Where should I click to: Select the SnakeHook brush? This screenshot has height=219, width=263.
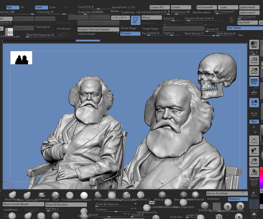click(x=42, y=195)
